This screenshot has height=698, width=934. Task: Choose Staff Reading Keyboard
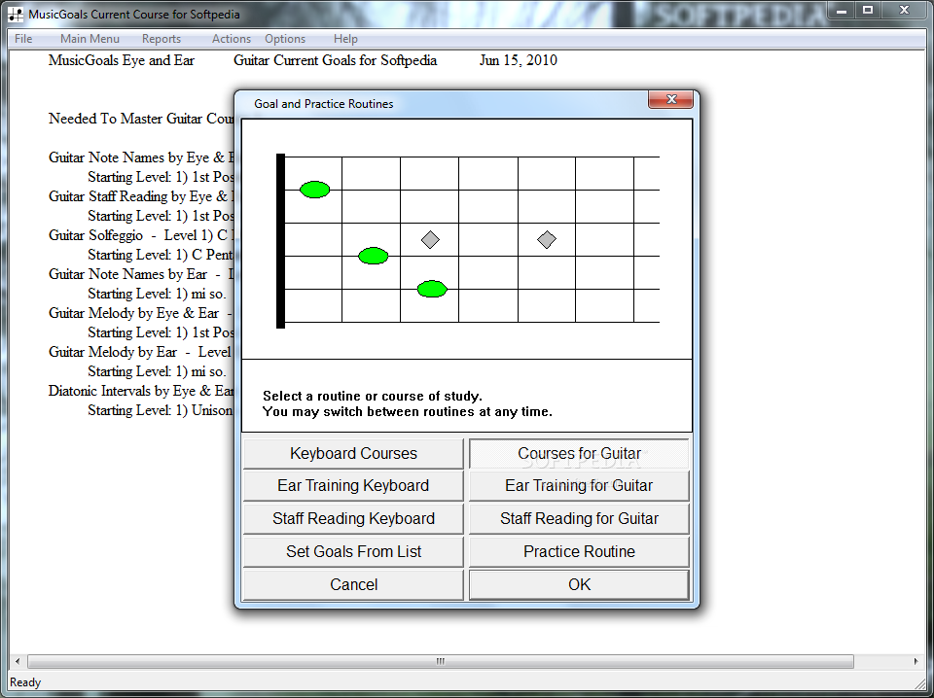pos(353,518)
